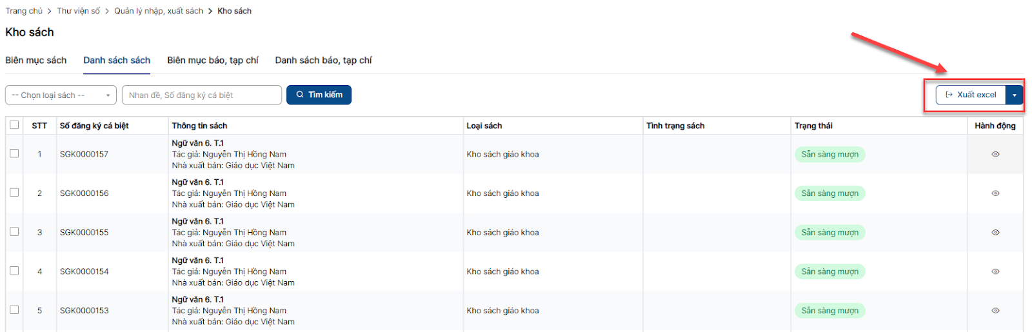Navigate to Trang chủ breadcrumb link
Image resolution: width=1032 pixels, height=332 pixels.
click(24, 11)
